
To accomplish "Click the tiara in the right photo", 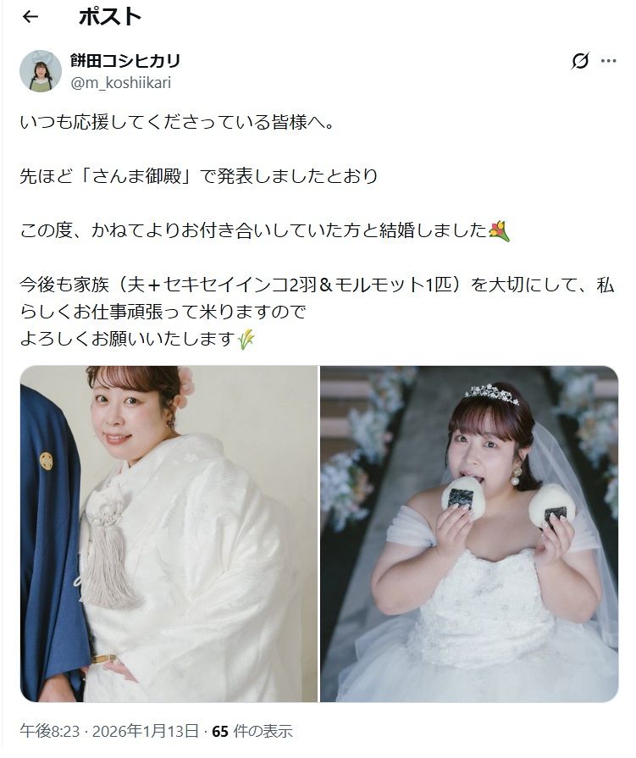I will click(491, 394).
